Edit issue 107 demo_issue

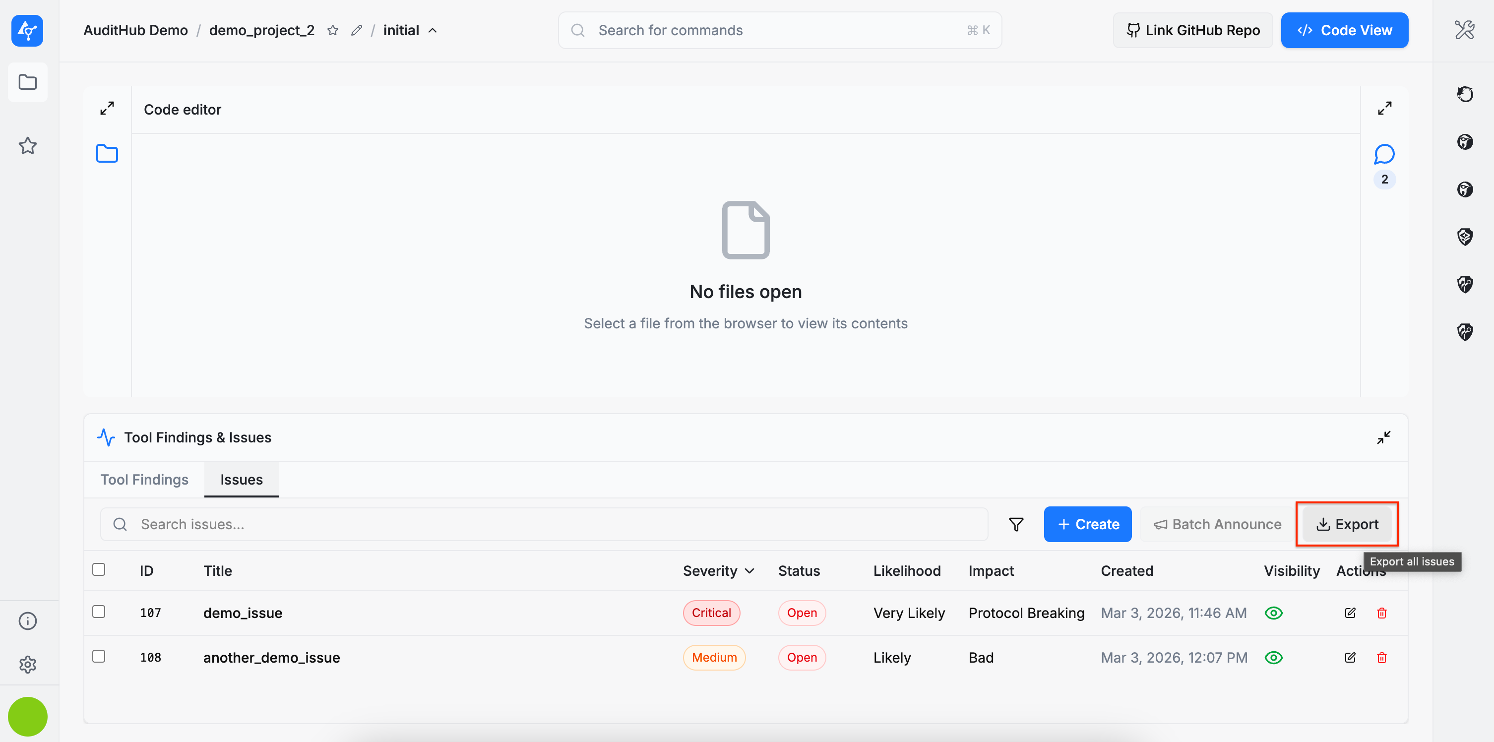pyautogui.click(x=1350, y=613)
